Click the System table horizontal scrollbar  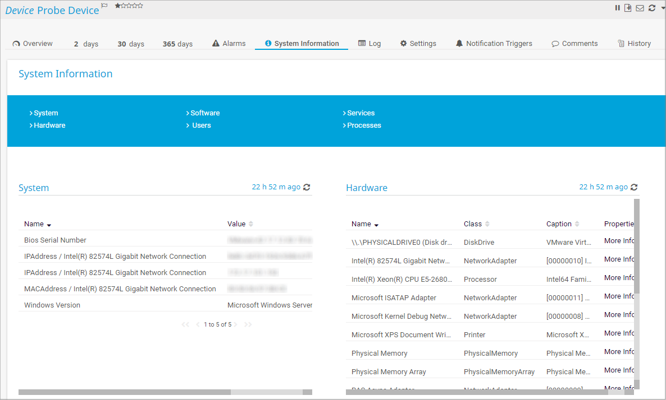tap(125, 392)
